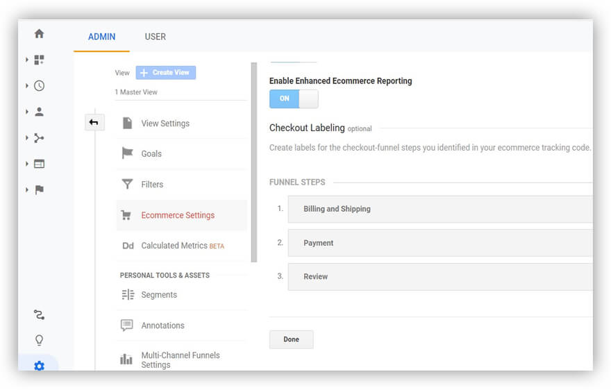Open the Behavior icon in sidebar

(x=39, y=164)
